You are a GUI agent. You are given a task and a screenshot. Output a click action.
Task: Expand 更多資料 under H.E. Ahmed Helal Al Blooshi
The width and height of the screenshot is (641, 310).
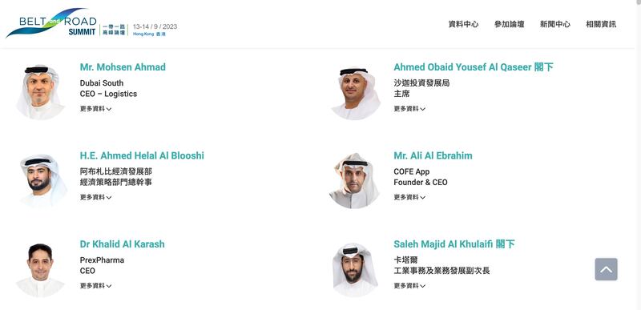[x=95, y=197]
